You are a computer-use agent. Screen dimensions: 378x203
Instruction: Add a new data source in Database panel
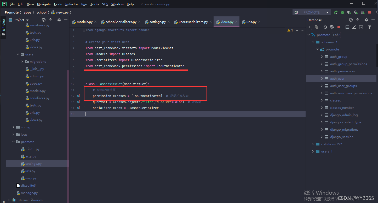(x=310, y=27)
